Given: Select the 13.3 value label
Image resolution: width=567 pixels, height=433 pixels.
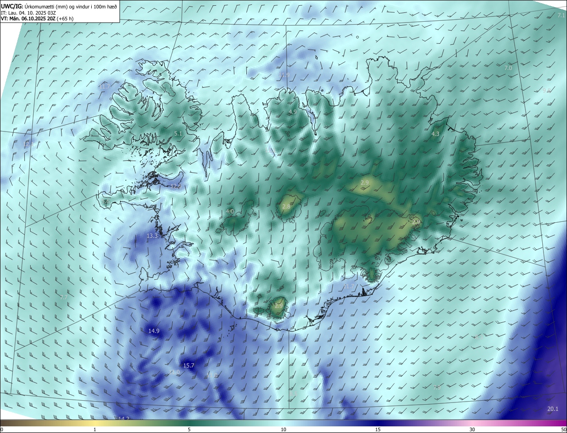Looking at the screenshot, I should [152, 236].
